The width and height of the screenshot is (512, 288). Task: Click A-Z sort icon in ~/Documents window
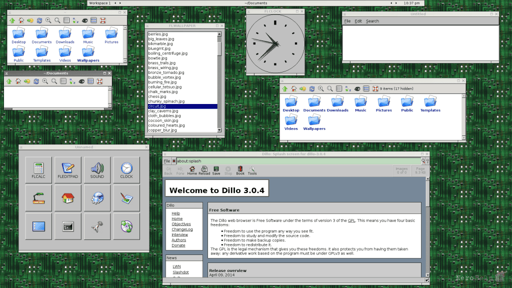(72, 81)
